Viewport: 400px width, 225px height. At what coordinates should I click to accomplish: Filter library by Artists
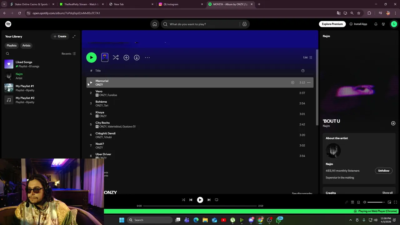coord(26,46)
